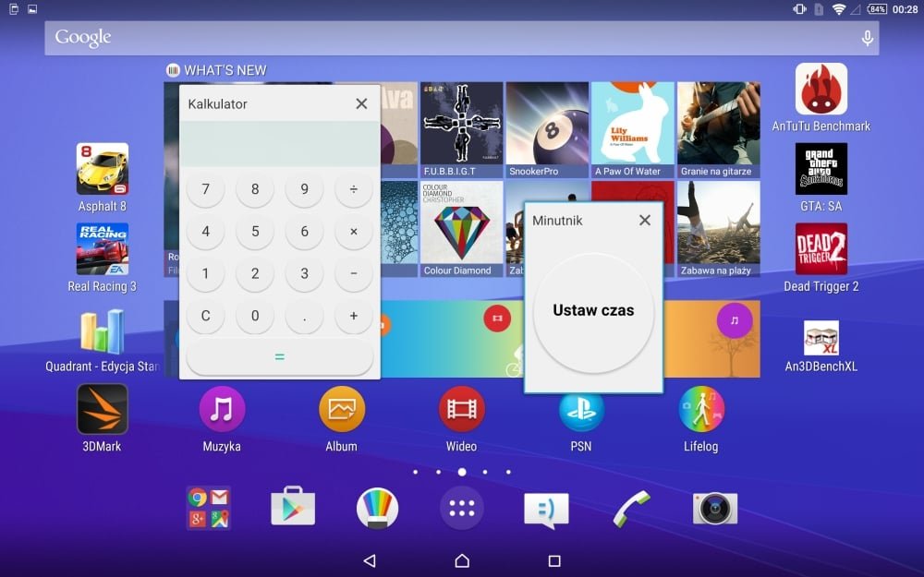
Task: Tap the divide key in Kalkulator
Action: [x=354, y=189]
